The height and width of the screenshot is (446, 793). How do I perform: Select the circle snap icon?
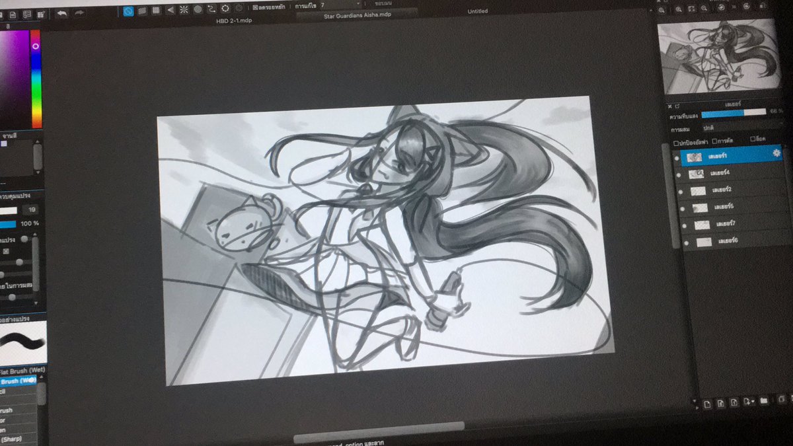click(x=198, y=10)
